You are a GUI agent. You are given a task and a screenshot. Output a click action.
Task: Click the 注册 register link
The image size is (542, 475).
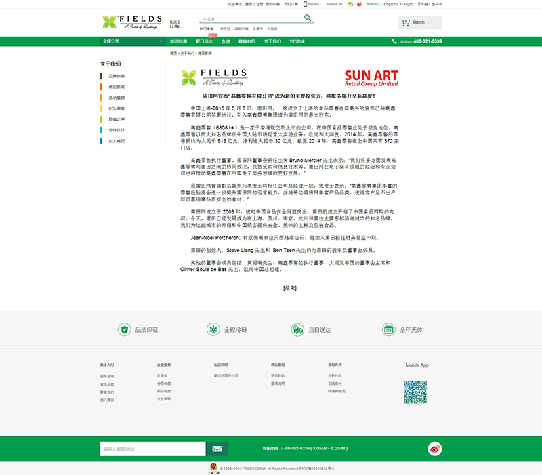click(x=259, y=4)
